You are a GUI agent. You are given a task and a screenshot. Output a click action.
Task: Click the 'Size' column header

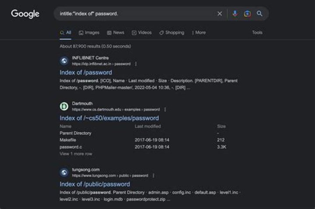[221, 126]
